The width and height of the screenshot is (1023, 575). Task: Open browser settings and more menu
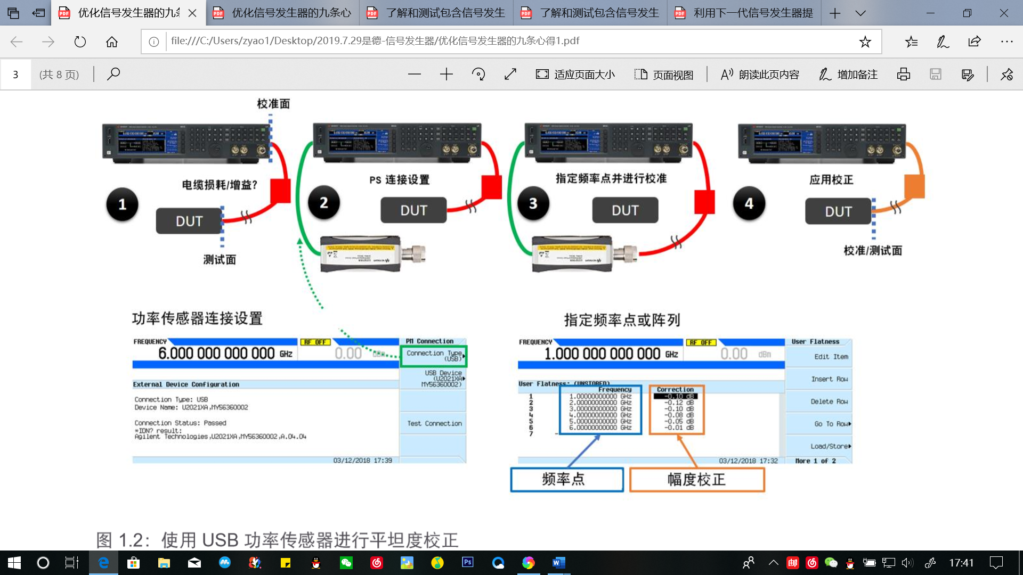point(1006,42)
